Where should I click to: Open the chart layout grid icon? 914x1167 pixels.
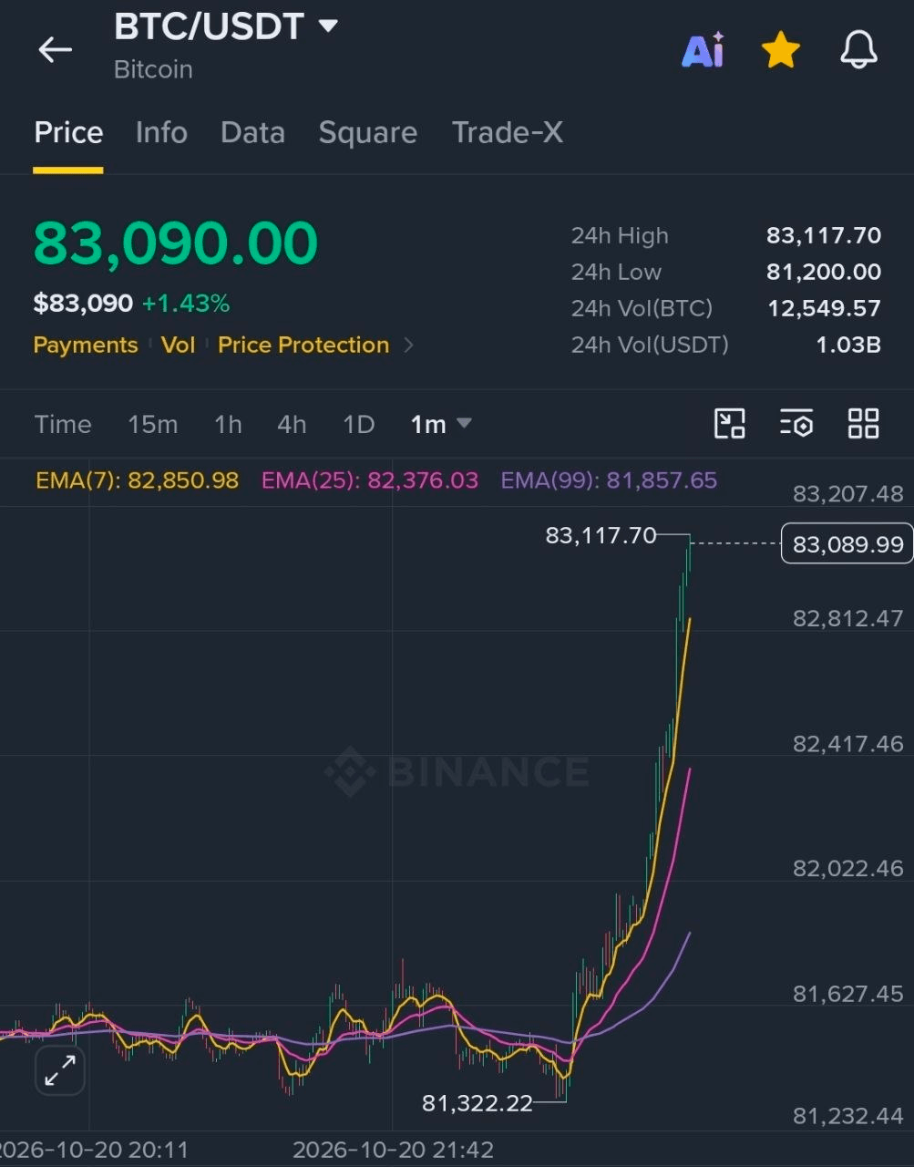pyautogui.click(x=863, y=423)
